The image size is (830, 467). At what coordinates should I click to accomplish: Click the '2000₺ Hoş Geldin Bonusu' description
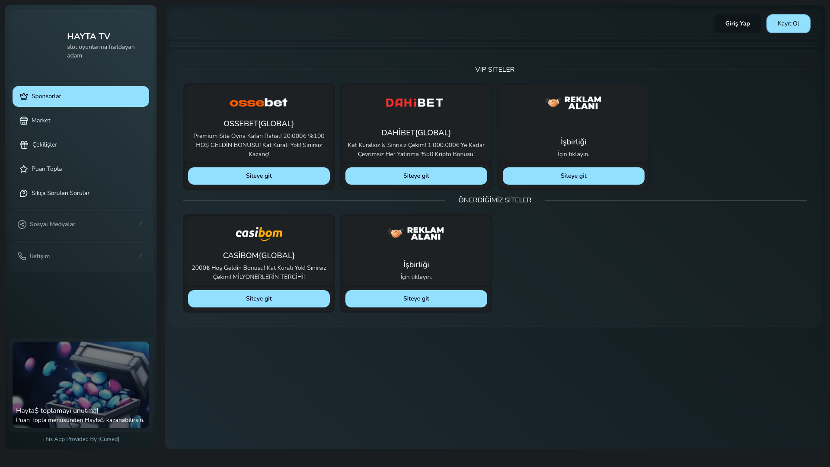[259, 272]
